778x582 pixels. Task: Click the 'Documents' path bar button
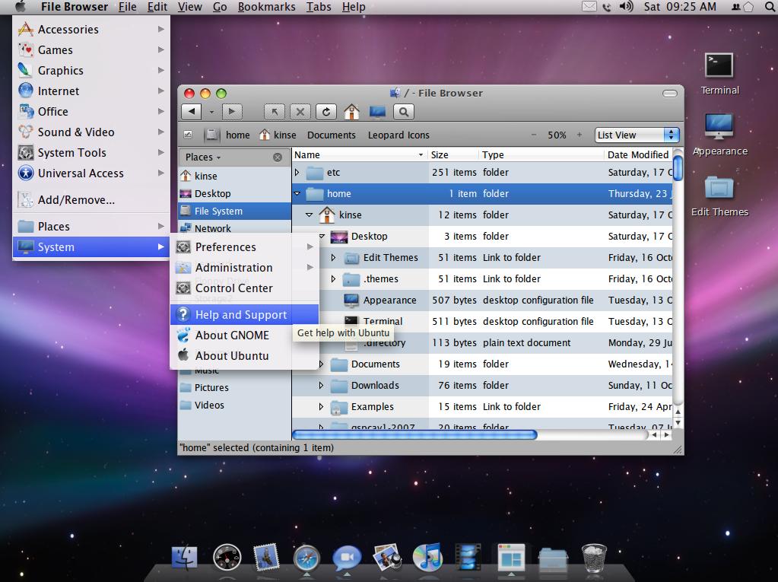(332, 135)
